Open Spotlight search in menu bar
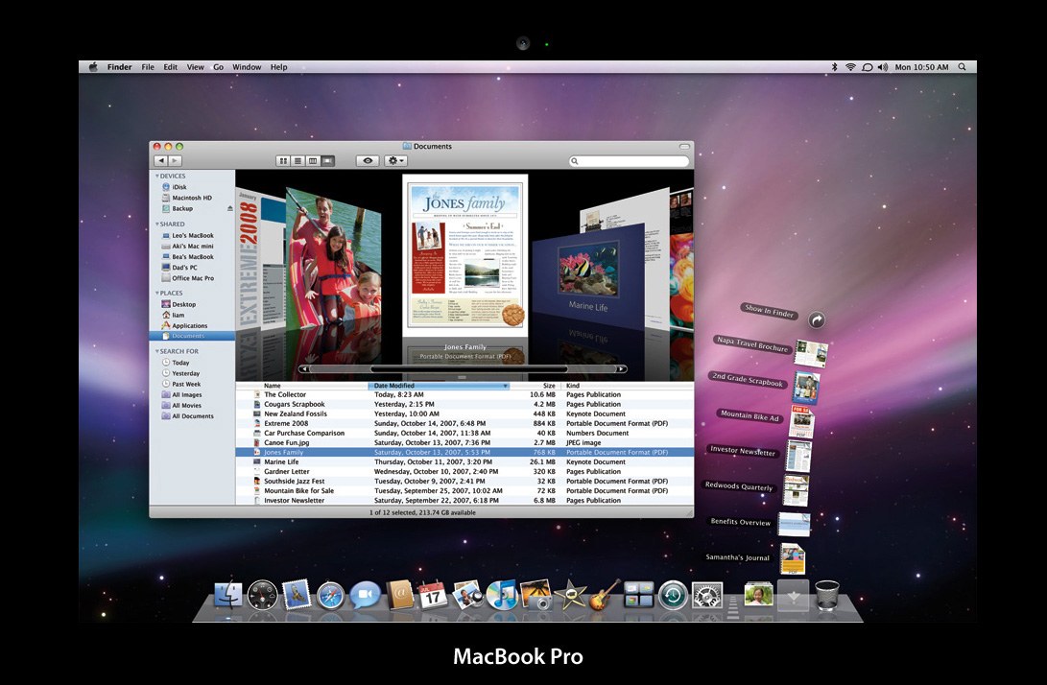The image size is (1047, 685). click(963, 67)
